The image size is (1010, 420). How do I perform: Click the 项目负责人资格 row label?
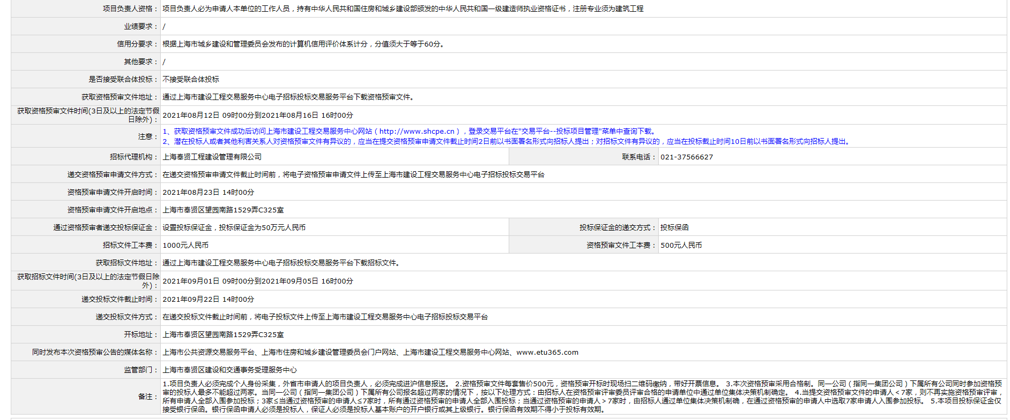pyautogui.click(x=128, y=9)
